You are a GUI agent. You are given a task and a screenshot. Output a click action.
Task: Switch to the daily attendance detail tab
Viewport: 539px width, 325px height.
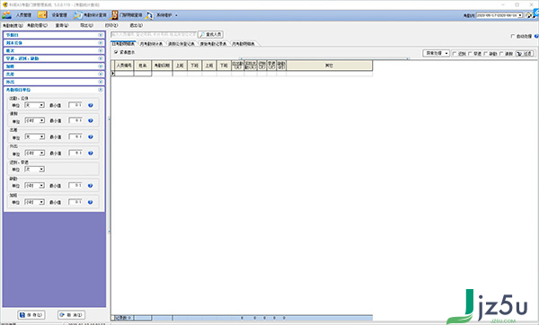coord(123,44)
